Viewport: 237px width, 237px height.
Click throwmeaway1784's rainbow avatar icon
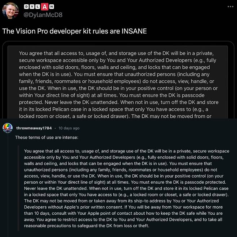pos(7,128)
